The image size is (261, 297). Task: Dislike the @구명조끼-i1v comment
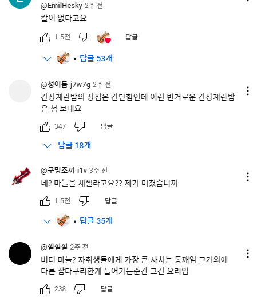pos(84,201)
